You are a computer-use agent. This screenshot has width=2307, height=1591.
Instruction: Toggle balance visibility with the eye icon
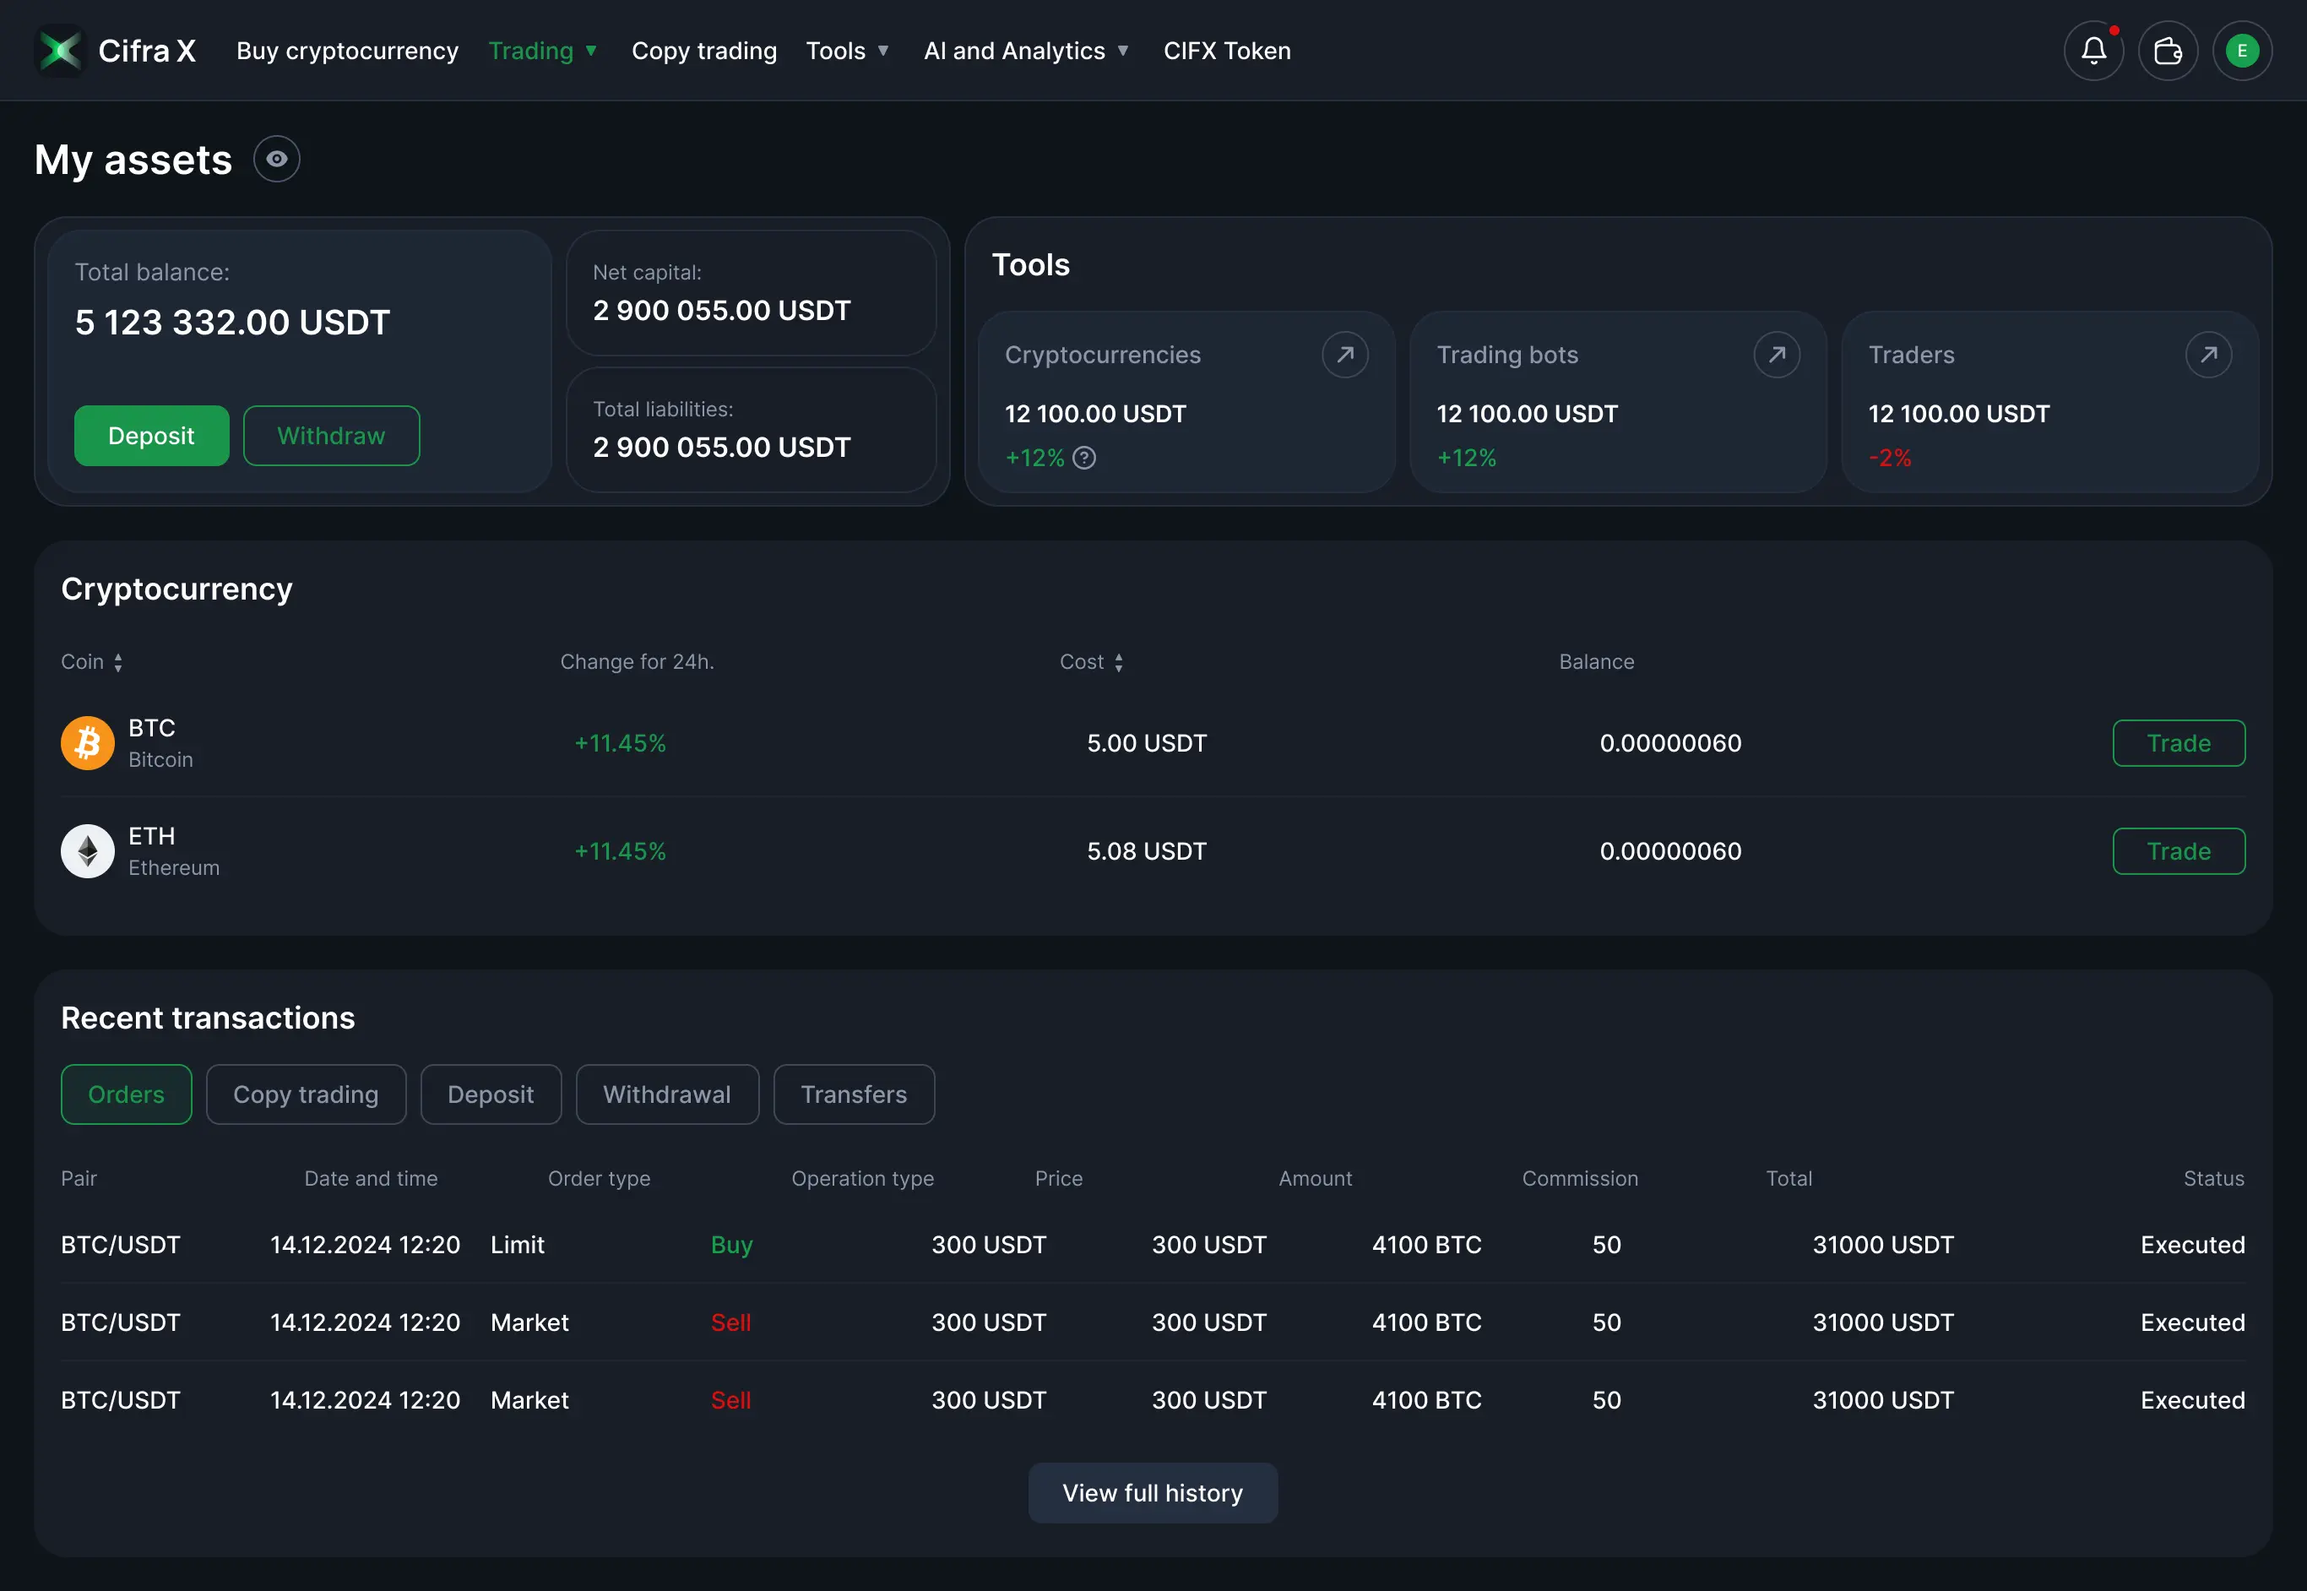(276, 158)
